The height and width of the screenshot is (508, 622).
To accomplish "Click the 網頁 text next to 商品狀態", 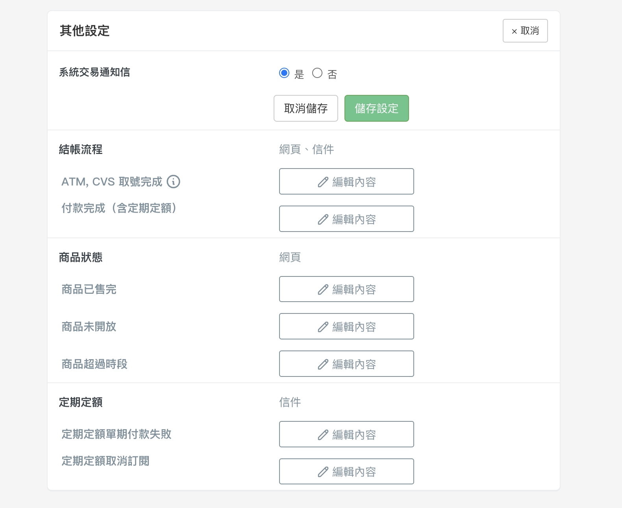I will tap(290, 257).
